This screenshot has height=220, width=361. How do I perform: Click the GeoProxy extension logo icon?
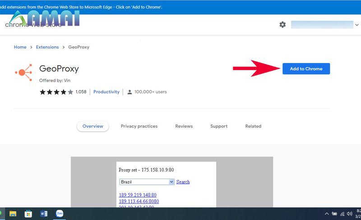point(23,72)
